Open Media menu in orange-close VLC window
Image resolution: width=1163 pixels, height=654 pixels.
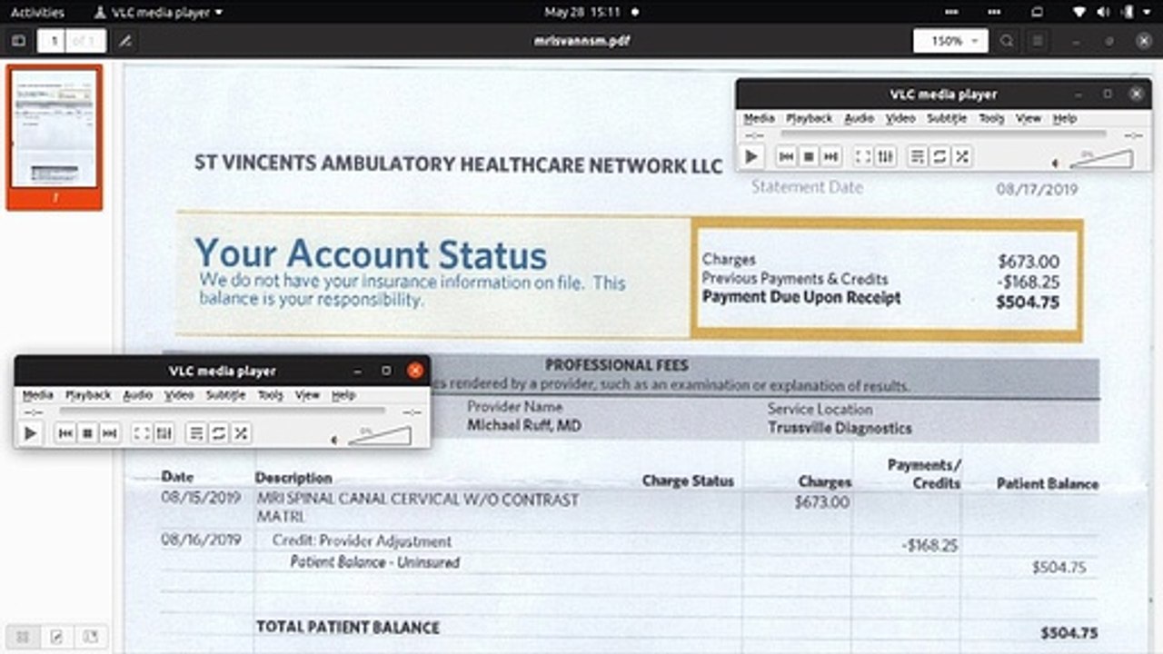pyautogui.click(x=37, y=395)
